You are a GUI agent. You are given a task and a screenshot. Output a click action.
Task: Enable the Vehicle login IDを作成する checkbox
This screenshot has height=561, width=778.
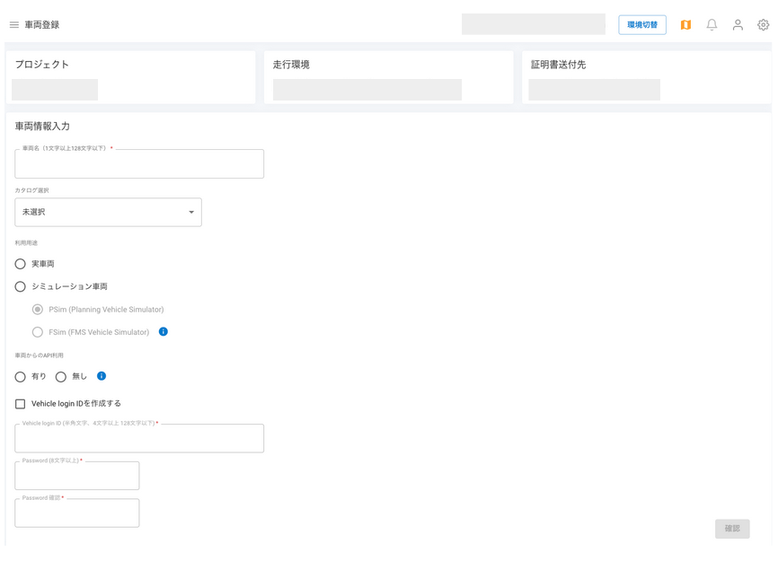[20, 403]
